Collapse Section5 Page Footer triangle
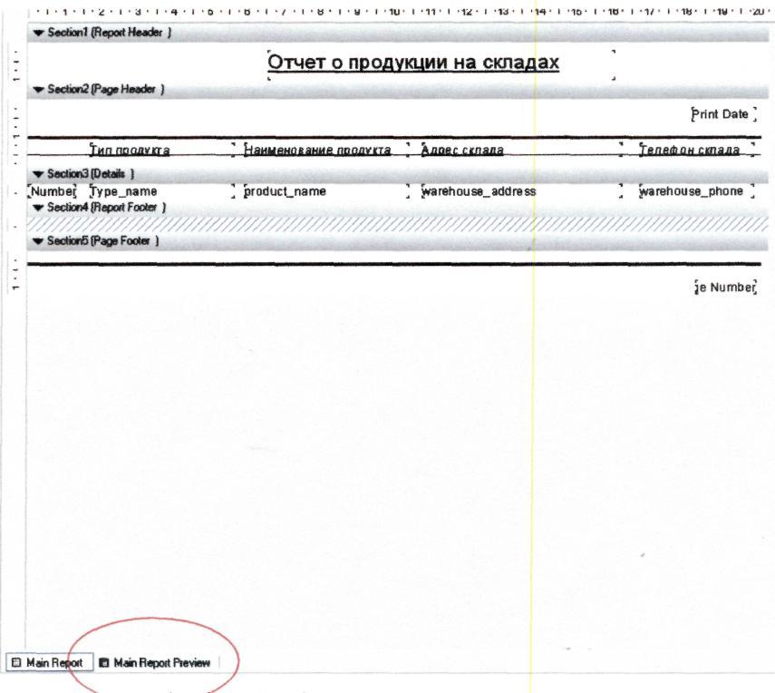Image resolution: width=775 pixels, height=693 pixels. (38, 241)
